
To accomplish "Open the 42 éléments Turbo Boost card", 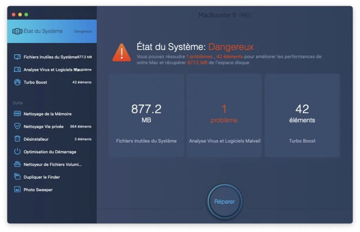I will (x=302, y=115).
